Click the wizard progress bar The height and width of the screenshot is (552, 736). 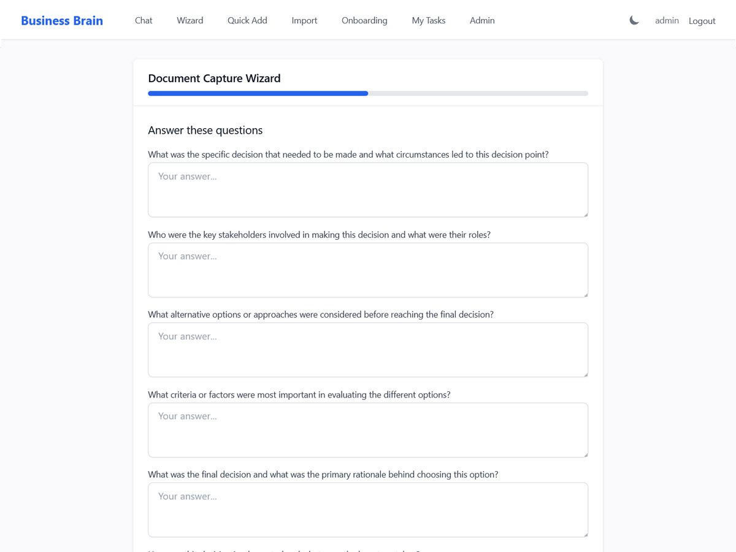pos(368,93)
